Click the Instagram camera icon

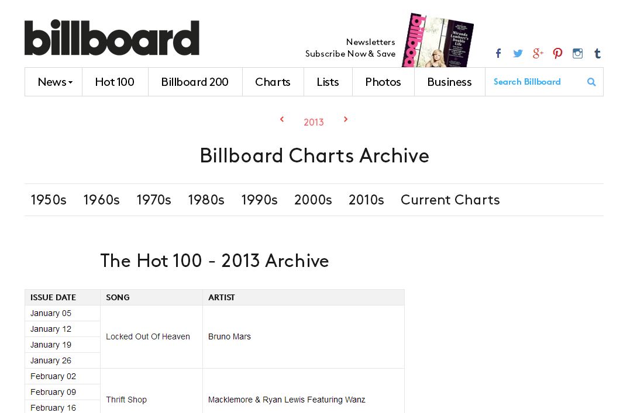click(x=577, y=53)
